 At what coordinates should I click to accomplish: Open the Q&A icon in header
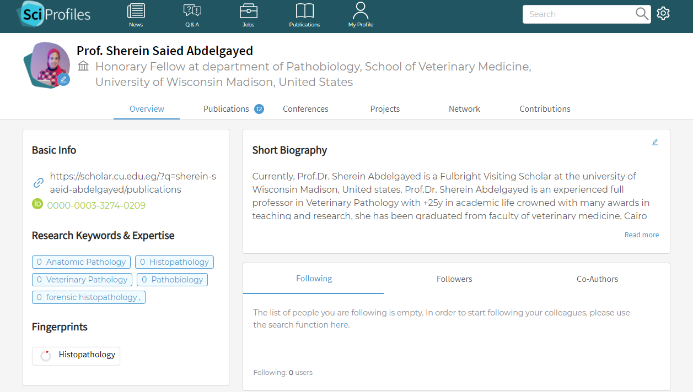(x=192, y=10)
